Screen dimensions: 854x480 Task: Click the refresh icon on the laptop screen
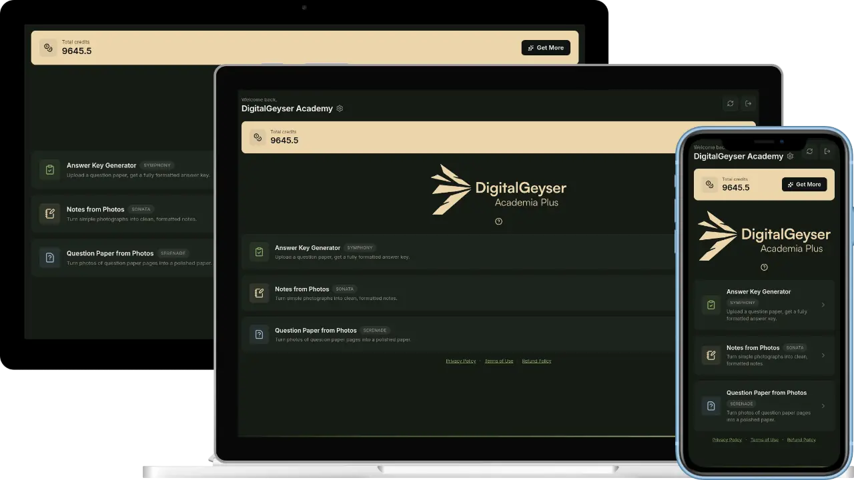coord(731,103)
